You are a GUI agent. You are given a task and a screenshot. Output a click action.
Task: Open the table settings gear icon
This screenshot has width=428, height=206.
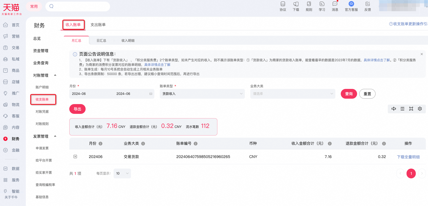420,109
